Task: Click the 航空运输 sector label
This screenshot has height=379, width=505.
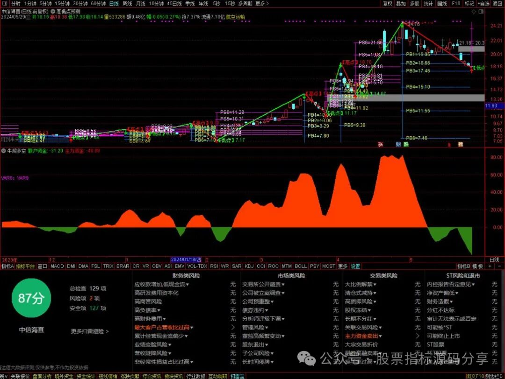Action: point(235,17)
